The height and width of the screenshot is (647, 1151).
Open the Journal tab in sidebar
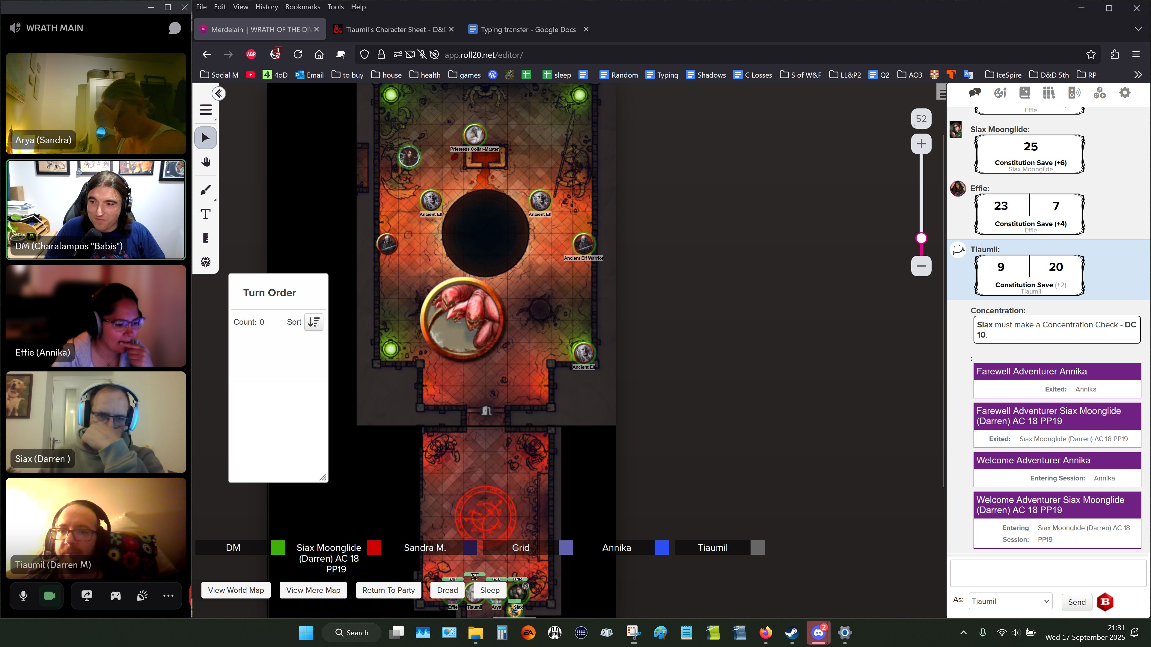[1025, 93]
